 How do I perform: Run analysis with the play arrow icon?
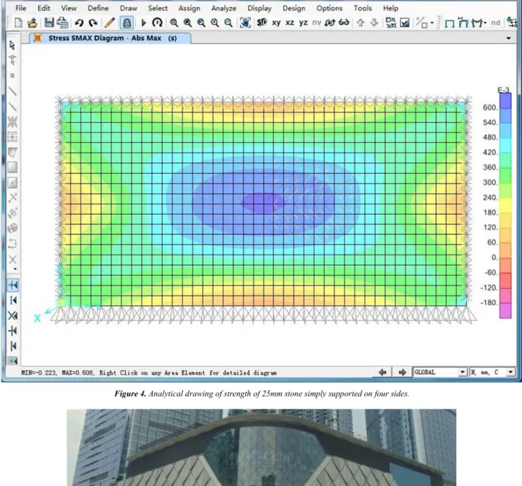coord(144,22)
